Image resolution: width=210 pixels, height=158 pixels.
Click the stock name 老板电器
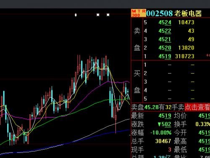coord(188,13)
